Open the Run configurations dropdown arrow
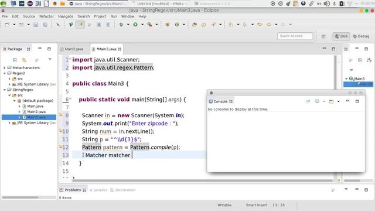Viewport: 375px width, 211px height. point(142,25)
